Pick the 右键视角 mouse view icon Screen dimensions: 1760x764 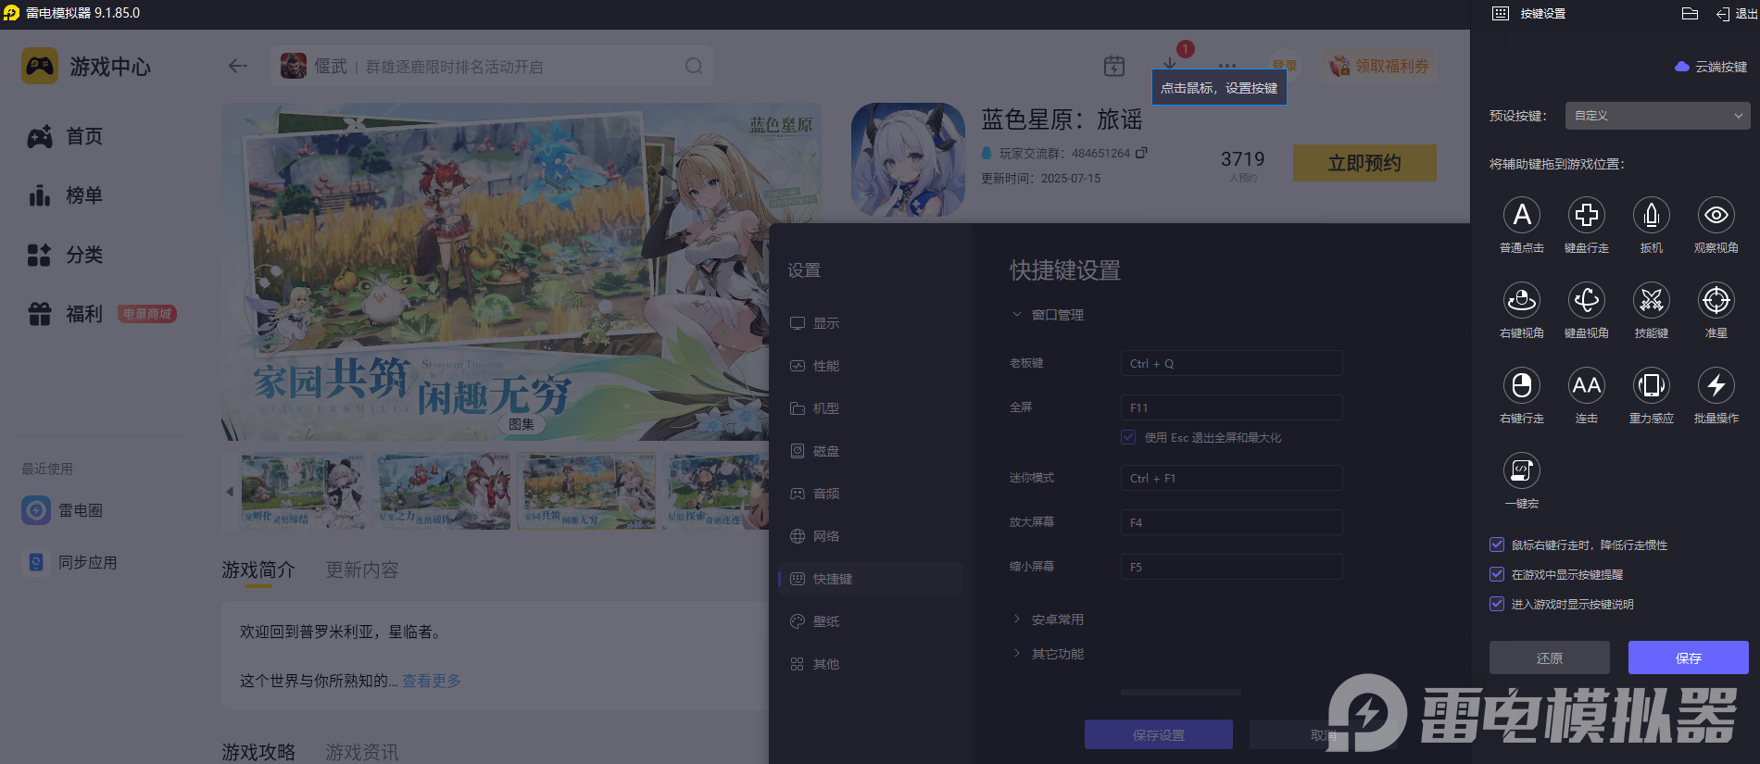point(1521,300)
